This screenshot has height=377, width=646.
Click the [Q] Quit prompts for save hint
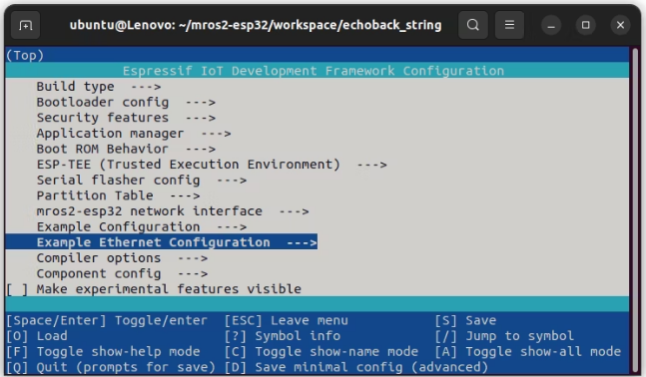click(x=111, y=367)
